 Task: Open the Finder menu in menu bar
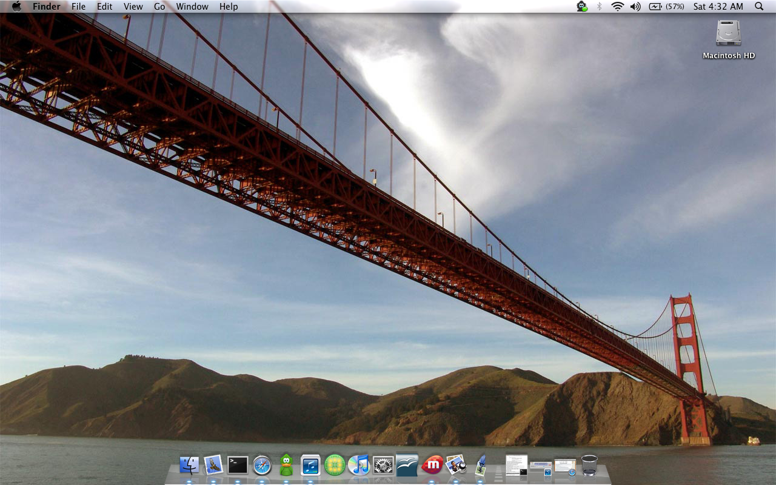click(46, 7)
